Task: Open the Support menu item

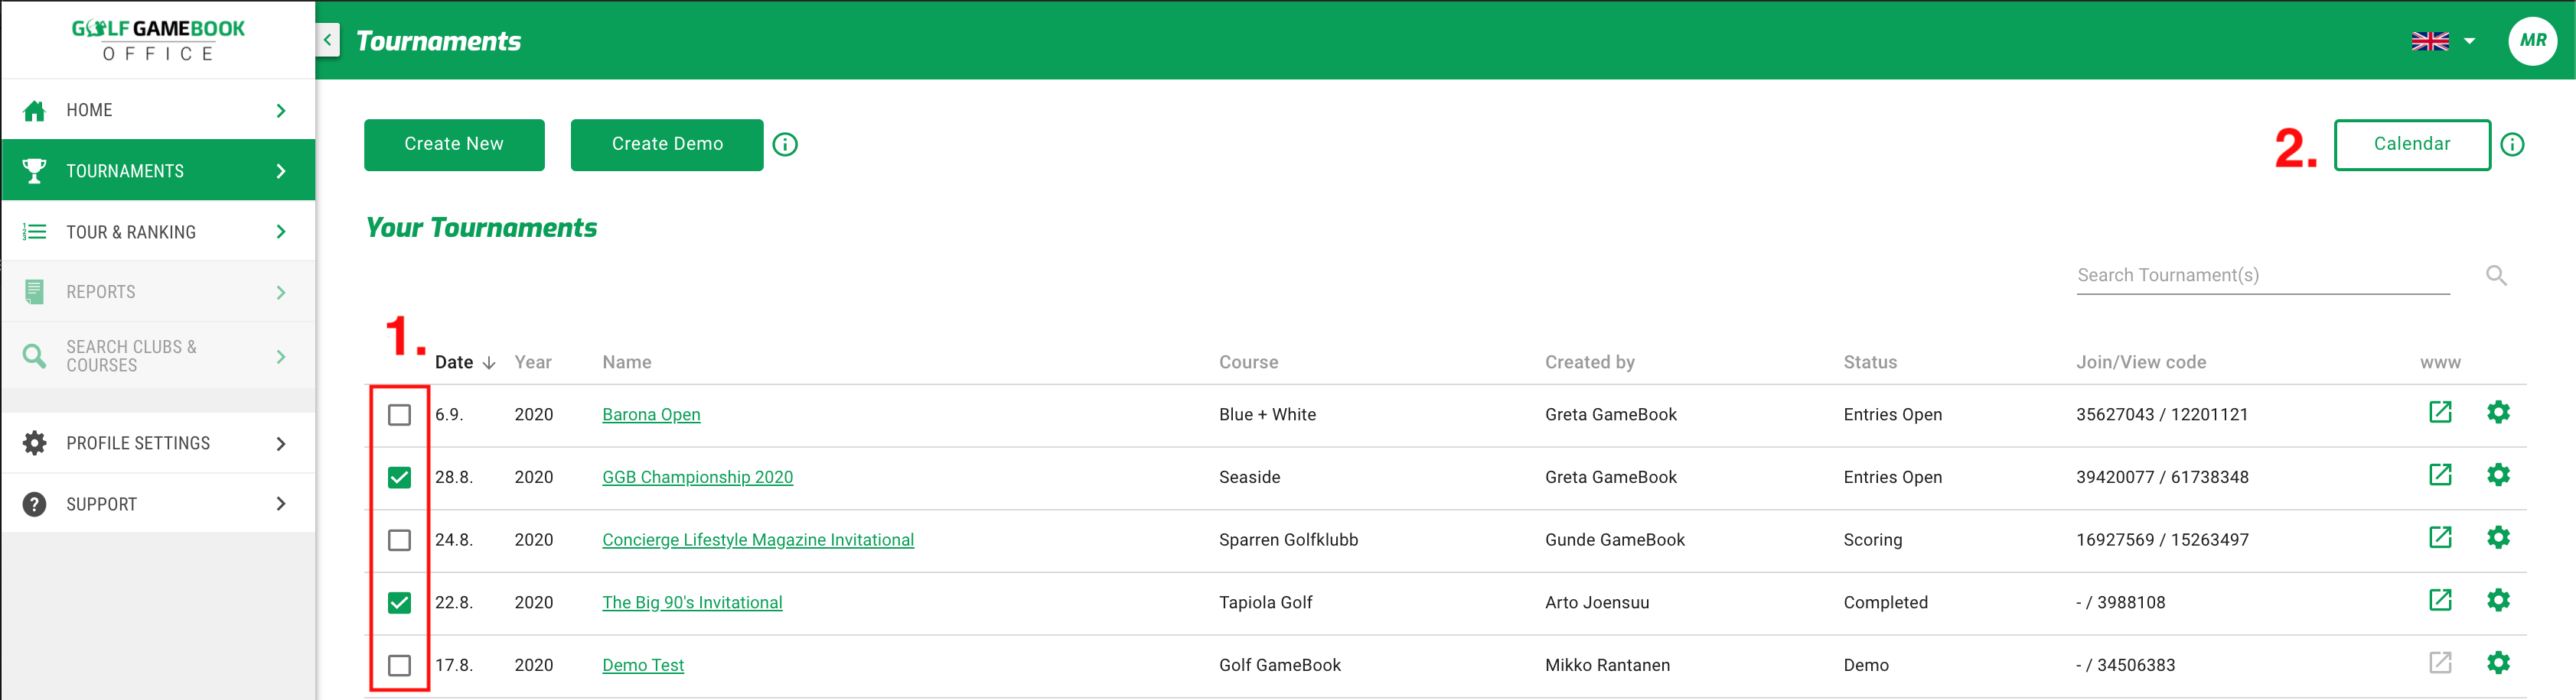Action: pyautogui.click(x=101, y=504)
